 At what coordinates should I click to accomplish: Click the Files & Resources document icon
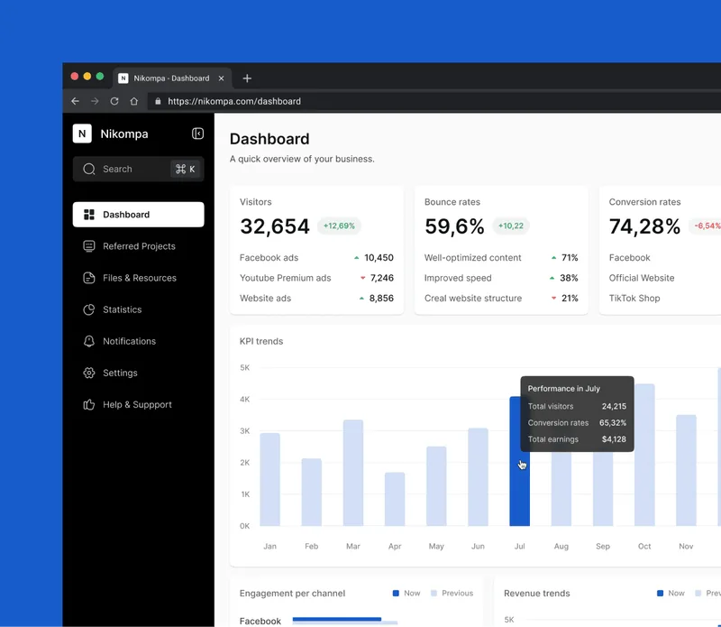coord(89,278)
